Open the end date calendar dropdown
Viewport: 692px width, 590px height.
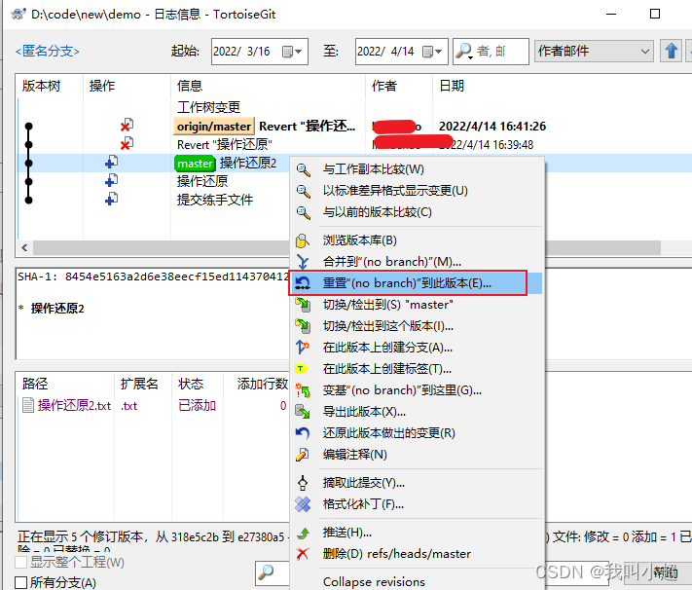click(432, 52)
